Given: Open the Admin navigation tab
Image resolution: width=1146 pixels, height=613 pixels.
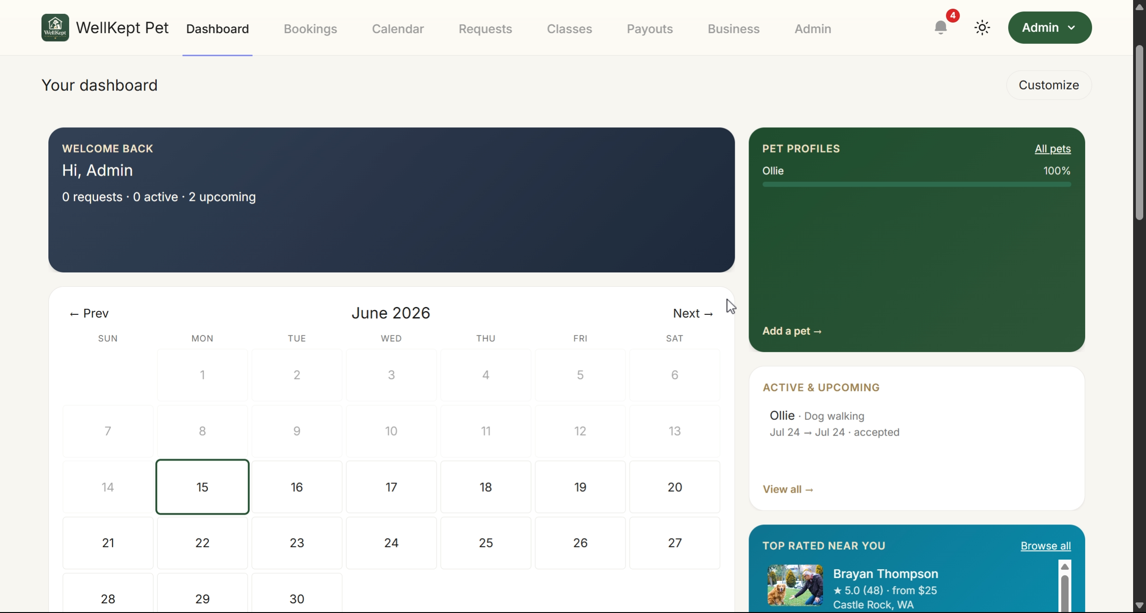Looking at the screenshot, I should [x=813, y=29].
